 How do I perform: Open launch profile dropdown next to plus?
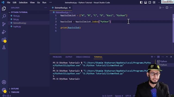(x=155, y=57)
